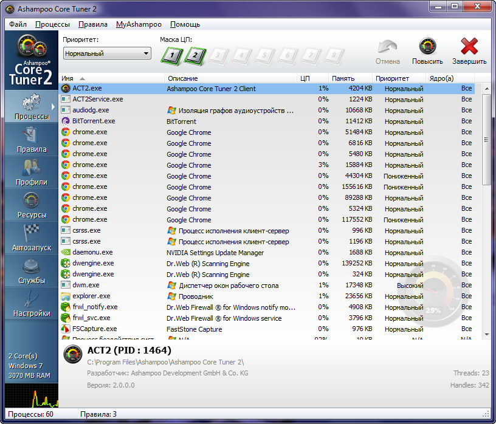This screenshot has height=424, width=496.
Task: Toggle CPU core 6 in Маска ЦП
Action: (x=288, y=56)
